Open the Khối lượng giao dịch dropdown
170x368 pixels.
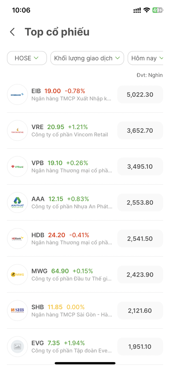(x=87, y=58)
